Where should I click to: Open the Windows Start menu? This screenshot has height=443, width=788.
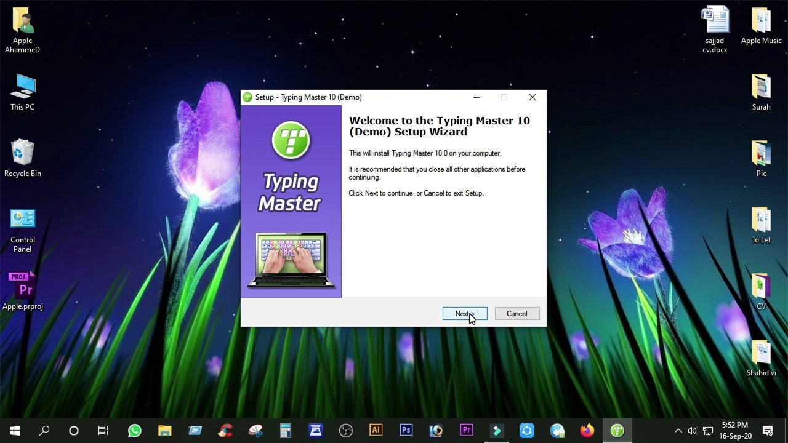point(15,431)
